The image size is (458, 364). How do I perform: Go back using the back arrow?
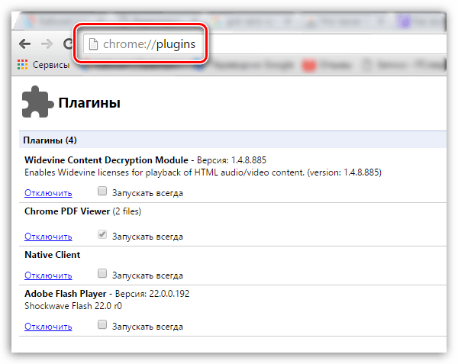pyautogui.click(x=25, y=44)
